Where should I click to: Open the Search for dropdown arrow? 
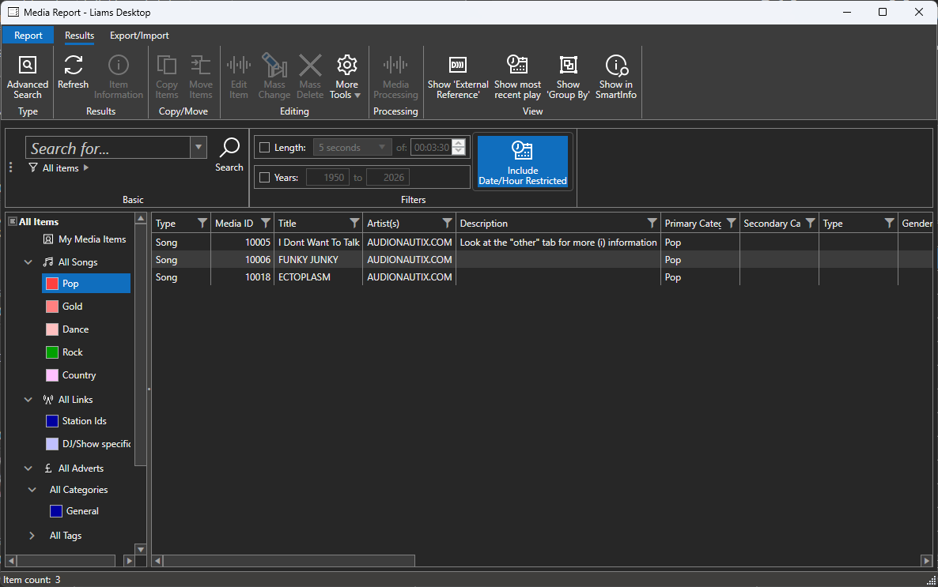point(199,147)
